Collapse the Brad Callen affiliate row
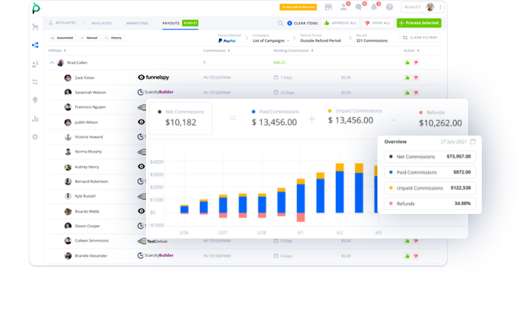This screenshot has width=518, height=310. coord(52,63)
